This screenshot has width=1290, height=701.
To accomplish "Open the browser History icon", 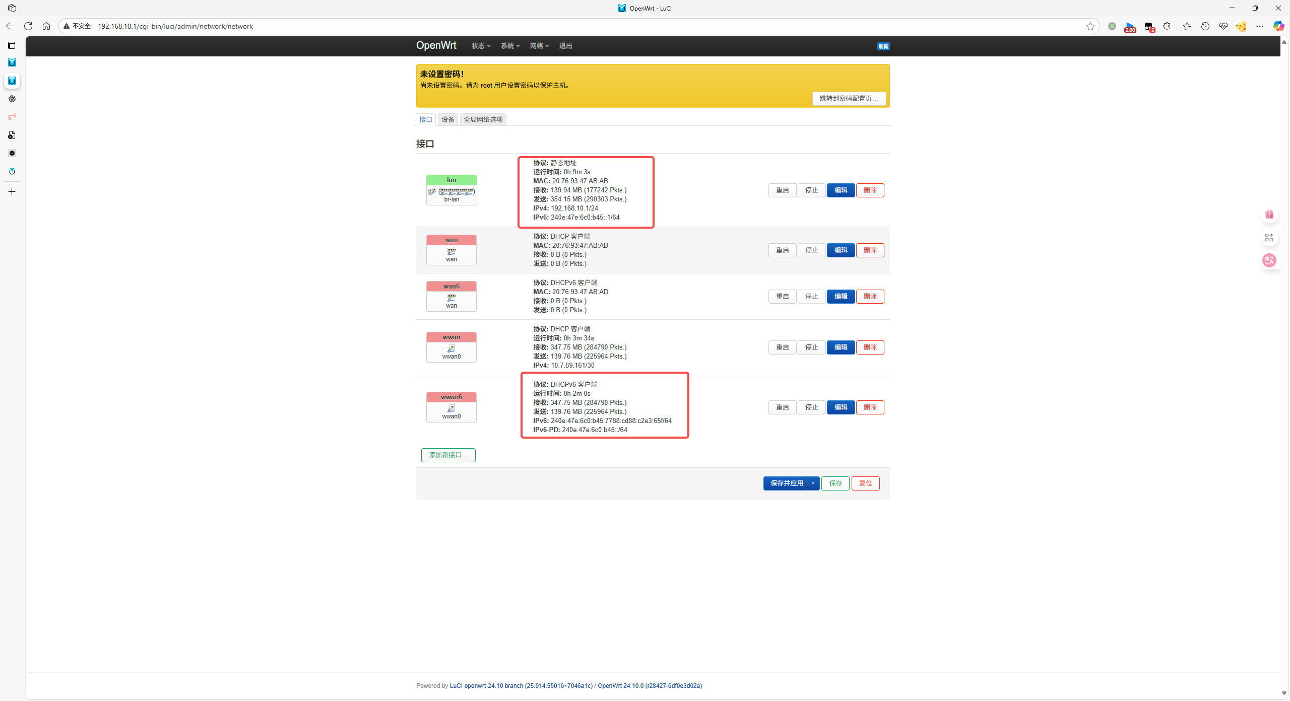I will (1205, 26).
